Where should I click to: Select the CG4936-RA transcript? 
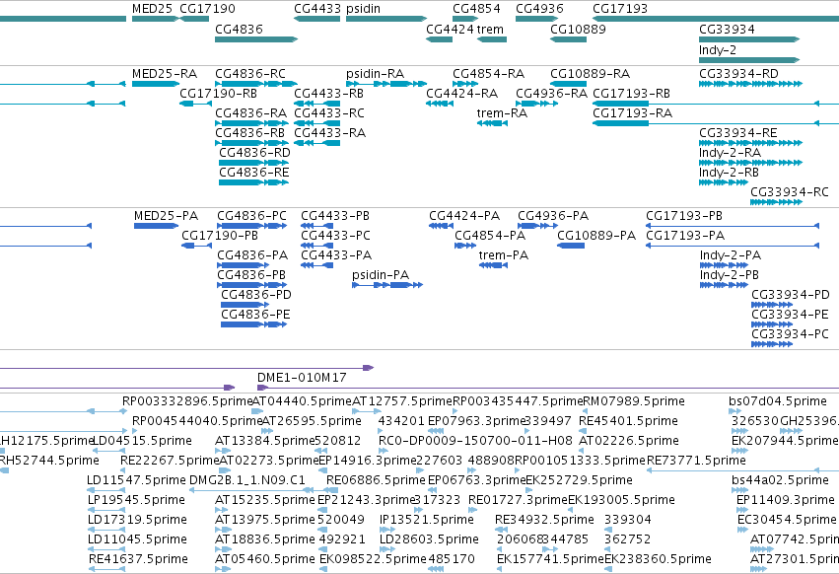point(536,104)
